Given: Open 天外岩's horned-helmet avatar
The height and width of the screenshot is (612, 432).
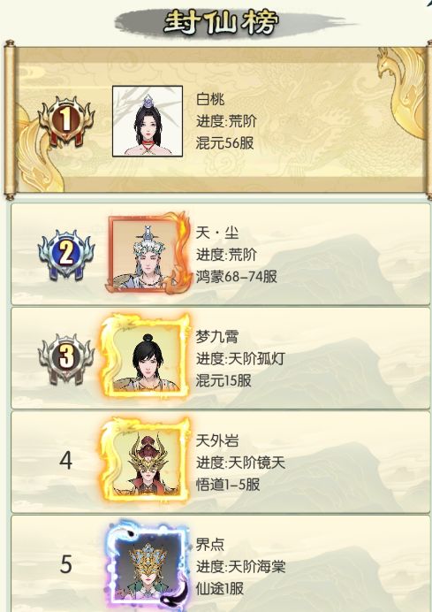Looking at the screenshot, I should [x=145, y=460].
